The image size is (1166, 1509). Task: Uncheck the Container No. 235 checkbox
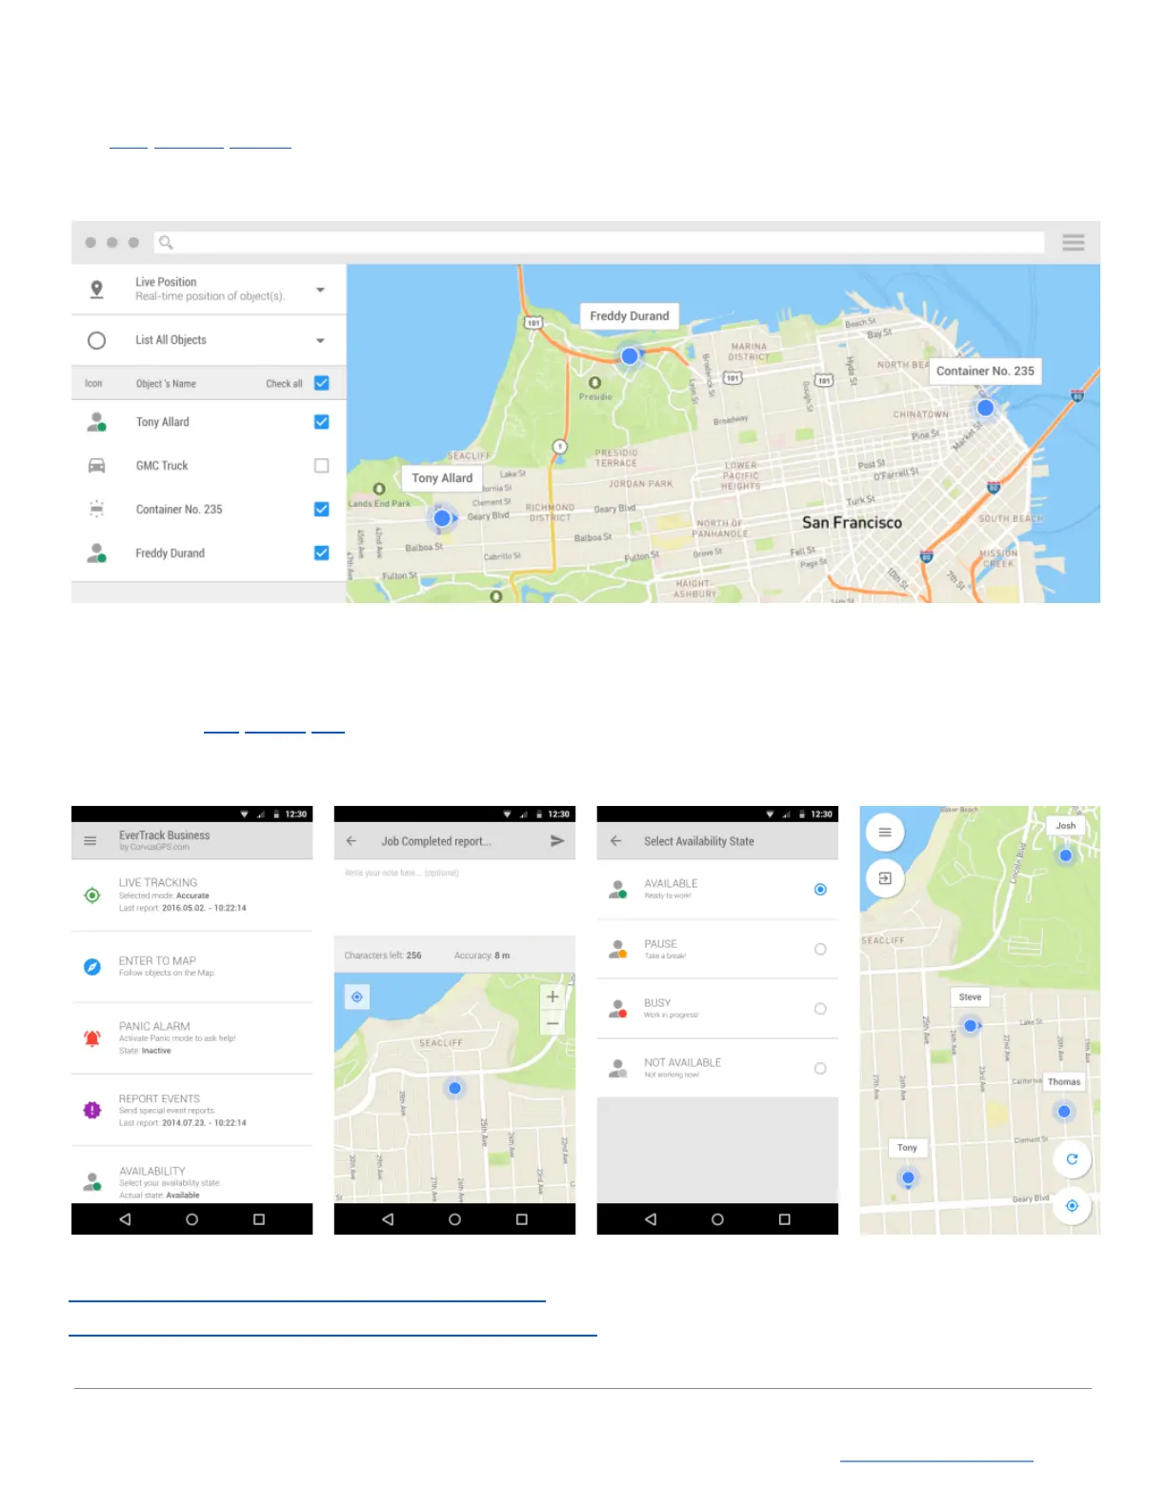pos(321,509)
